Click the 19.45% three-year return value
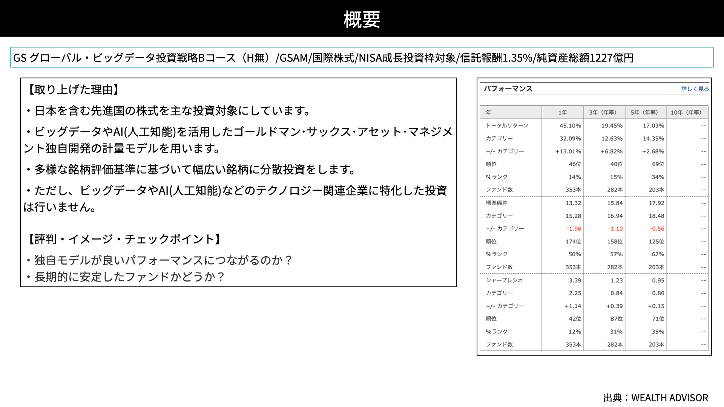 click(612, 126)
